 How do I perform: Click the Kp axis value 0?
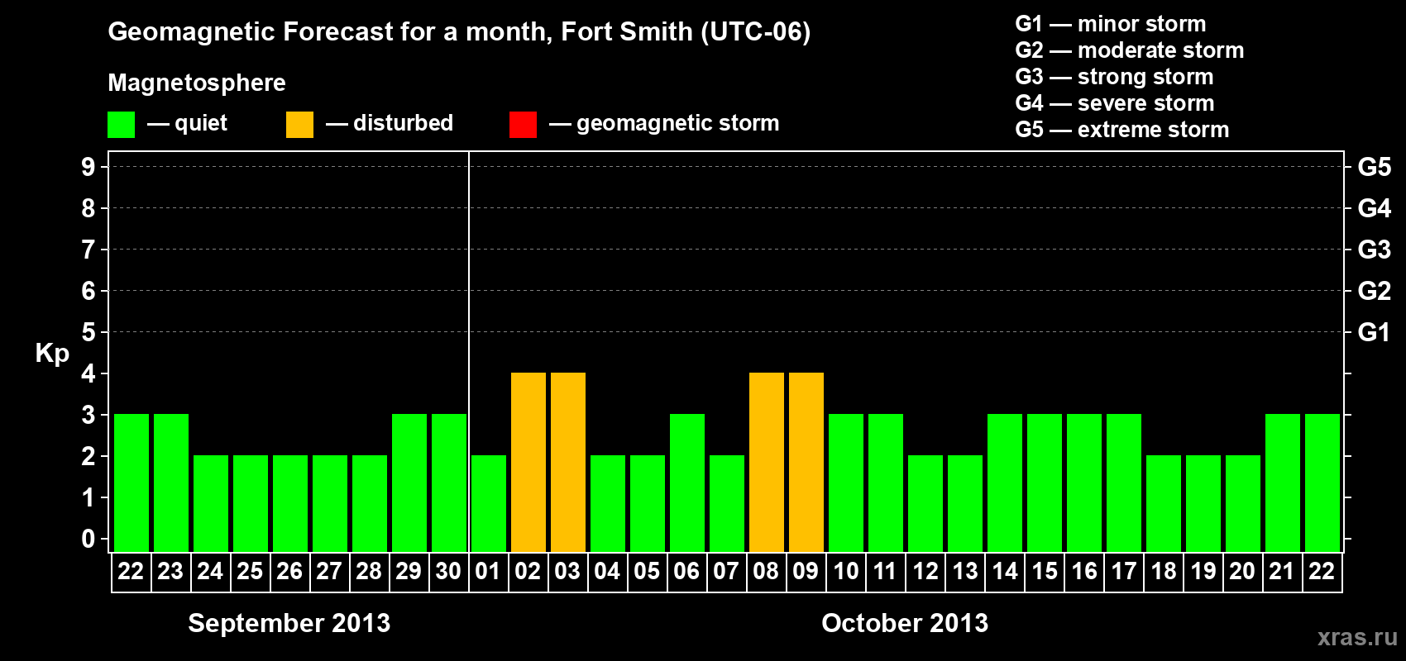pos(88,539)
